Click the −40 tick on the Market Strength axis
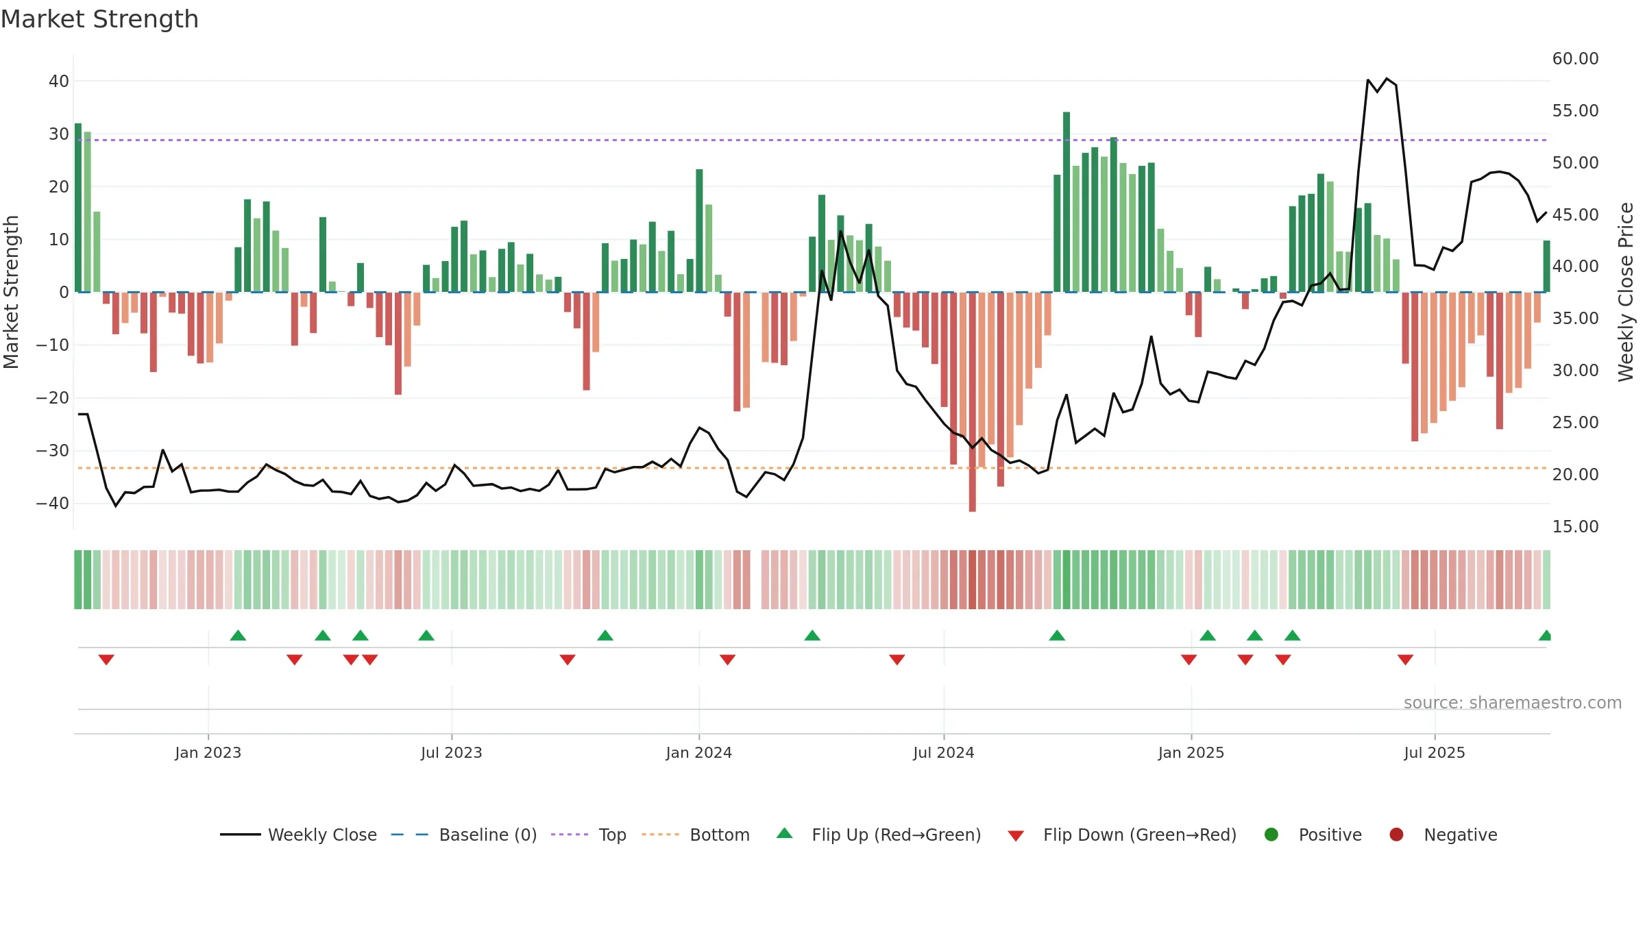Screen dimensions: 1645x925 click(x=53, y=504)
